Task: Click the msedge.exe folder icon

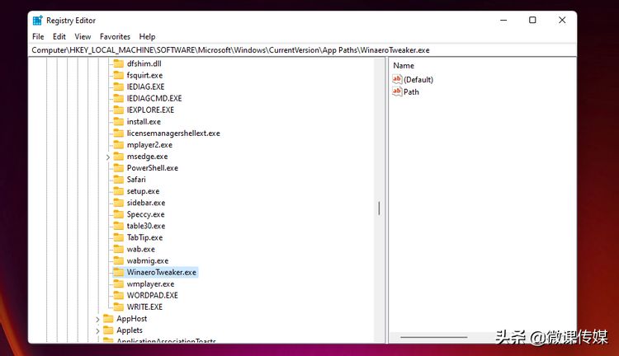Action: click(118, 156)
